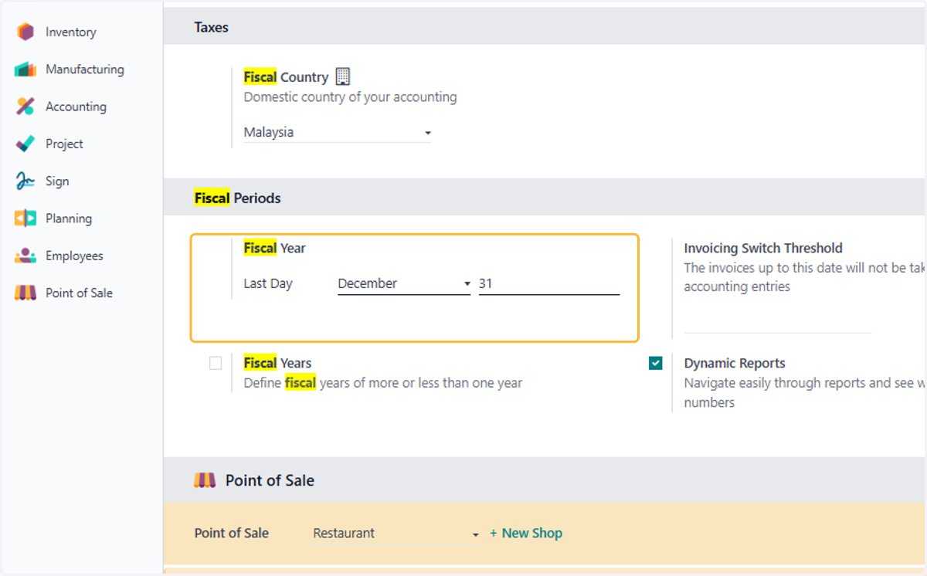
Task: Open the Project app icon
Action: (25, 144)
